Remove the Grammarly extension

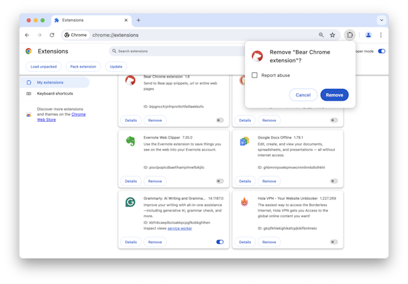tap(155, 242)
